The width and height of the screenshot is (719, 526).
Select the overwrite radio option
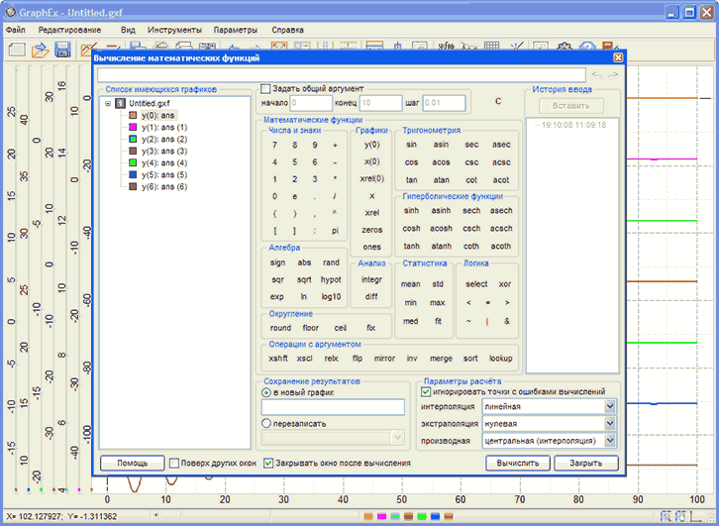tap(266, 423)
